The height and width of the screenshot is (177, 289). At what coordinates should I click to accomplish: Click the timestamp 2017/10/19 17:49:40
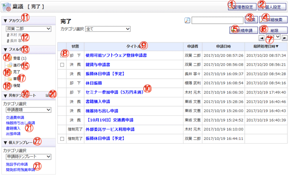(x=266, y=92)
